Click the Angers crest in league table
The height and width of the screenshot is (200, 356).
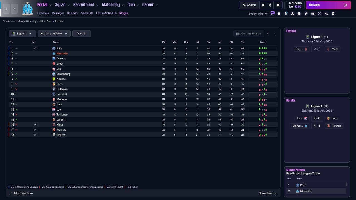(x=54, y=135)
